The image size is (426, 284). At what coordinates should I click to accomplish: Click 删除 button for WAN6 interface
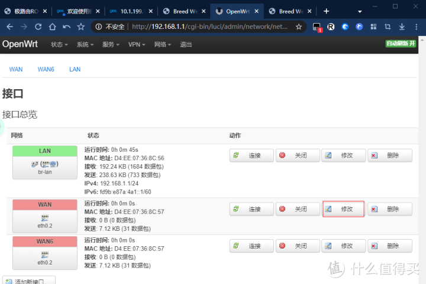point(390,246)
